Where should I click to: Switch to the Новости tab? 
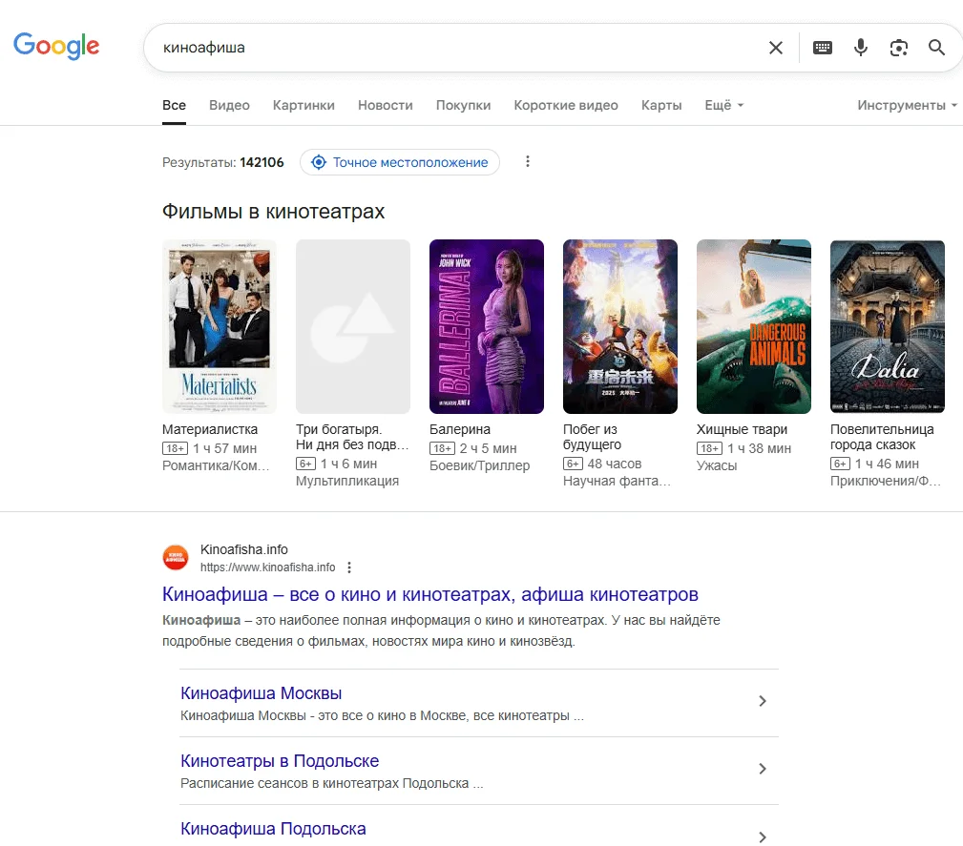point(386,106)
